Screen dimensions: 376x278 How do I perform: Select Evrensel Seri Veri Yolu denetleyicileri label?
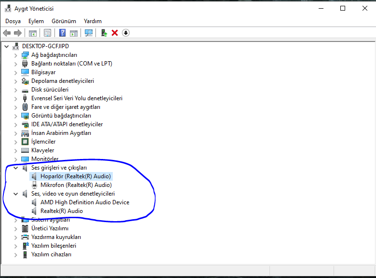77,98
